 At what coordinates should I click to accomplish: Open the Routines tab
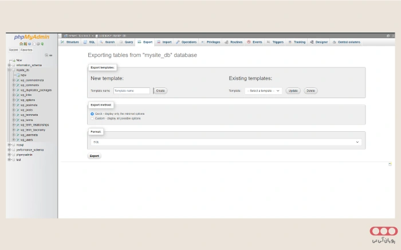pos(234,42)
